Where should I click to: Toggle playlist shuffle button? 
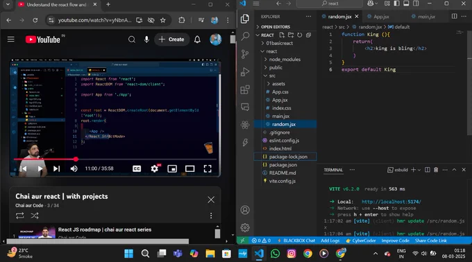coord(35,216)
